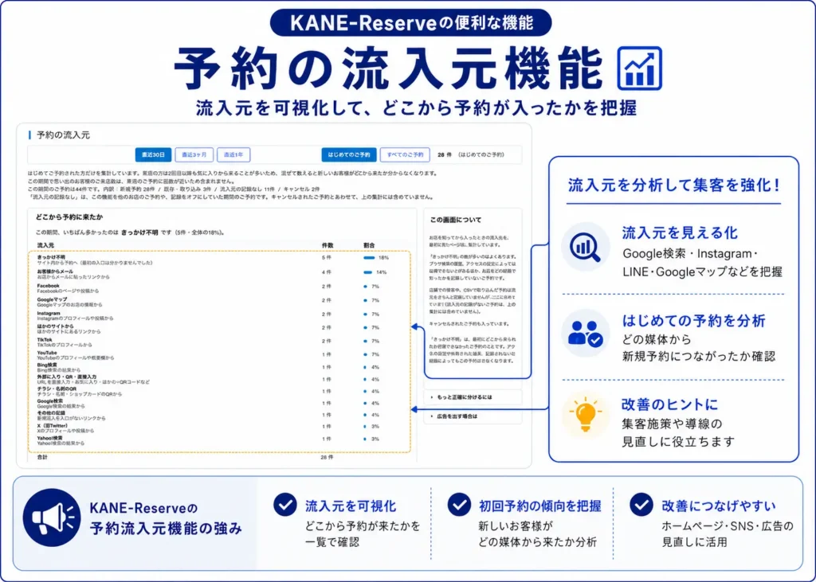This screenshot has width=816, height=582.
Task: Click the 流入元 column header
Action: click(x=45, y=245)
